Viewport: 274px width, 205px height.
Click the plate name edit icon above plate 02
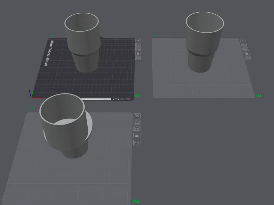point(155,35)
